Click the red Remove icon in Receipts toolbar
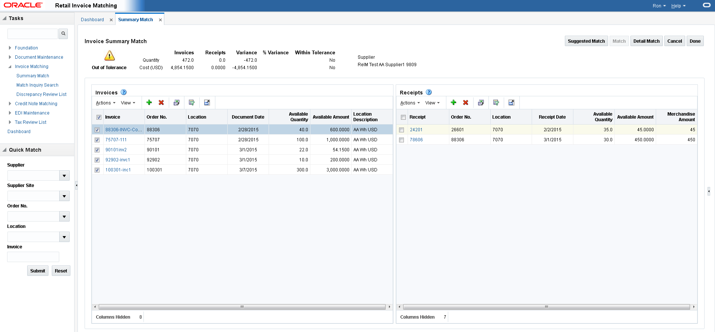The image size is (715, 332). [x=465, y=103]
